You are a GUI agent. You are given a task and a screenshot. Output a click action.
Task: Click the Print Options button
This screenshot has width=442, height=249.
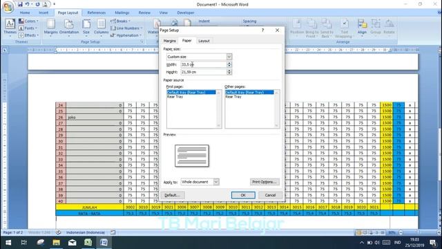click(x=265, y=182)
